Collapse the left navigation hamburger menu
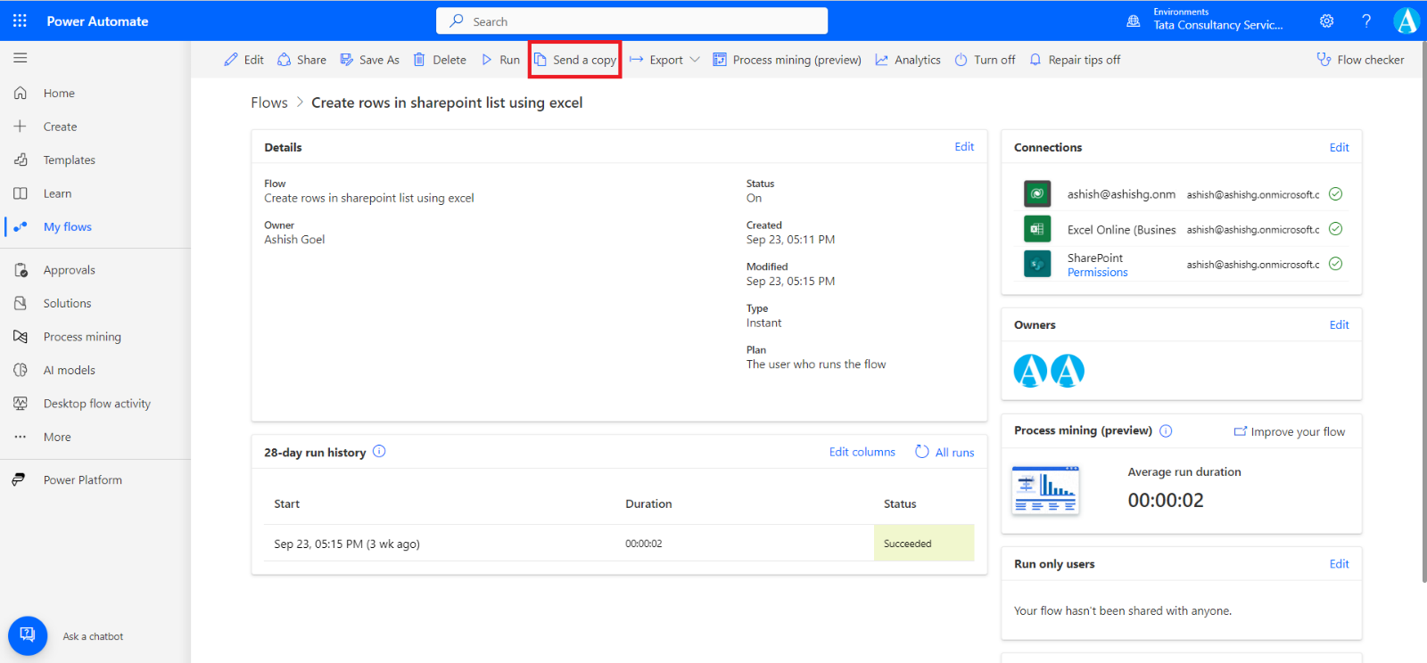 [20, 58]
